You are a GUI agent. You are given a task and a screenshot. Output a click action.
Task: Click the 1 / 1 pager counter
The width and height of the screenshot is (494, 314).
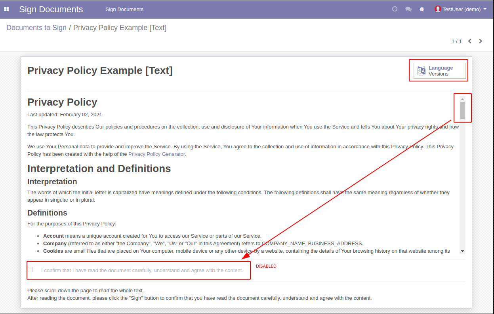coord(456,41)
